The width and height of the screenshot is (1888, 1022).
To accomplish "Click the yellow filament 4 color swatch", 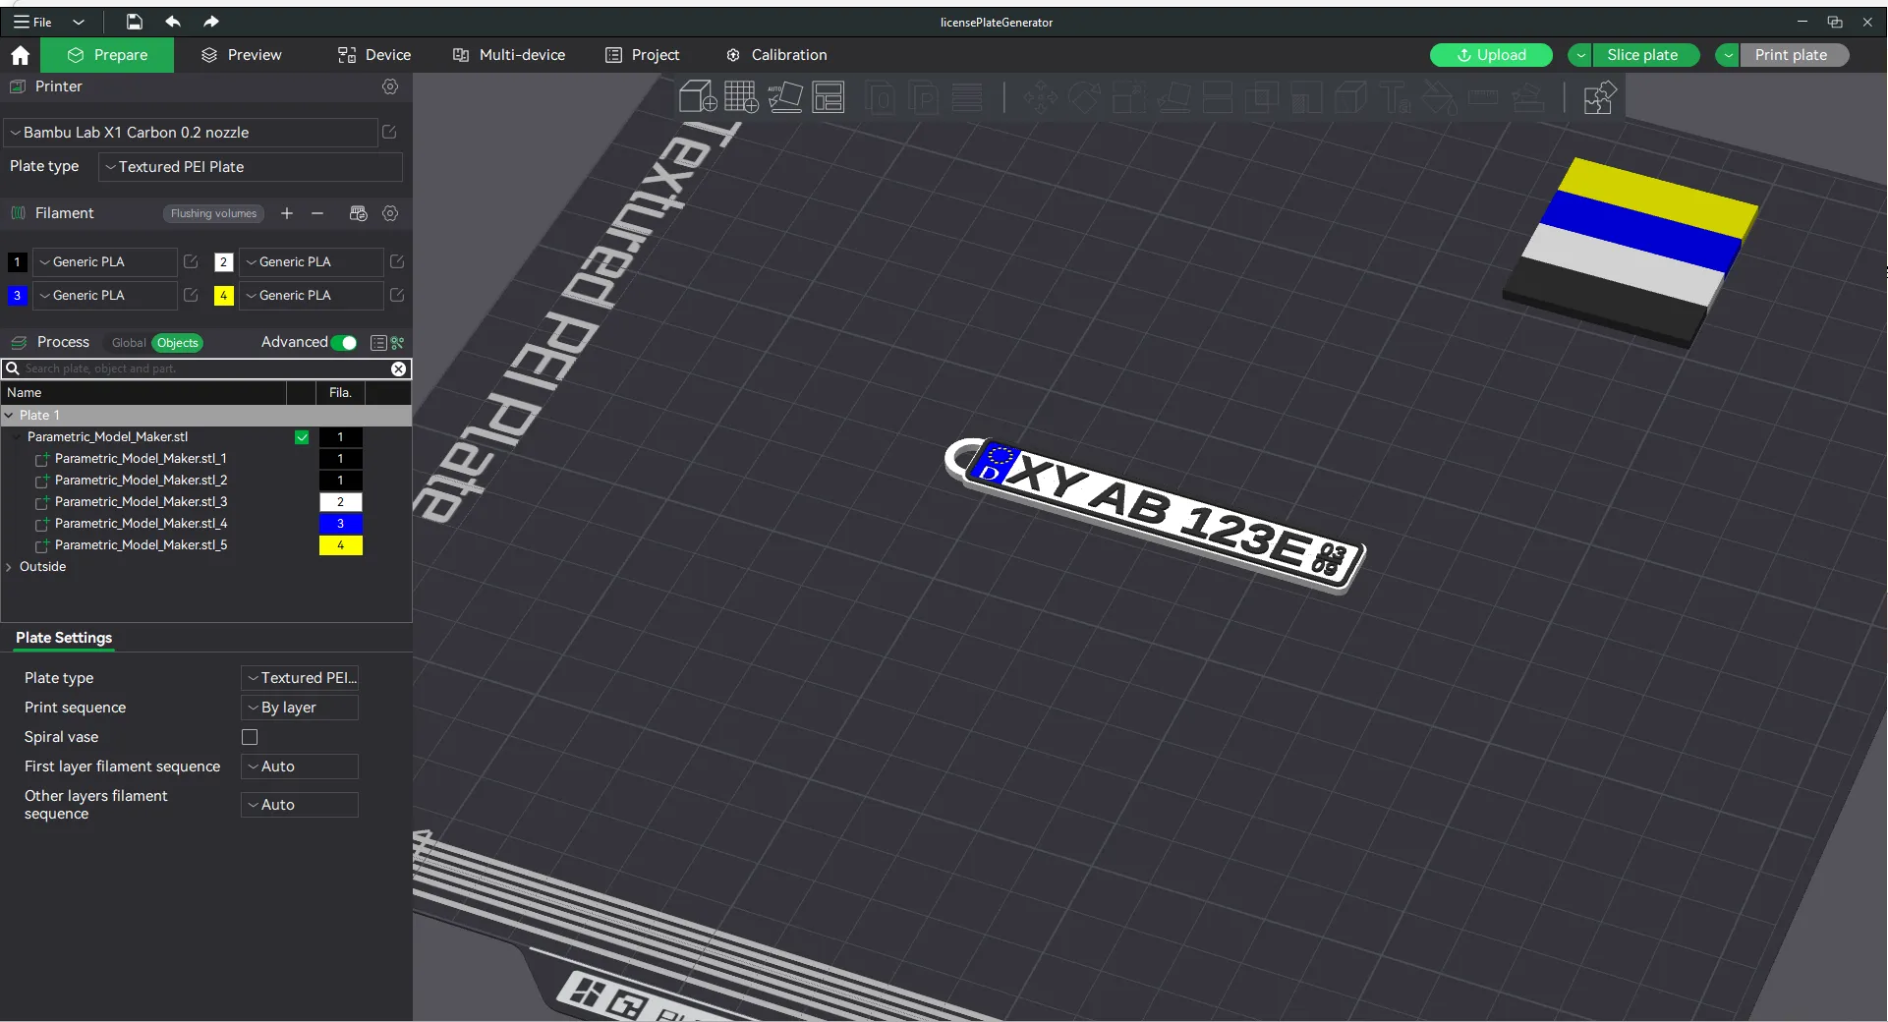I will click(x=223, y=296).
